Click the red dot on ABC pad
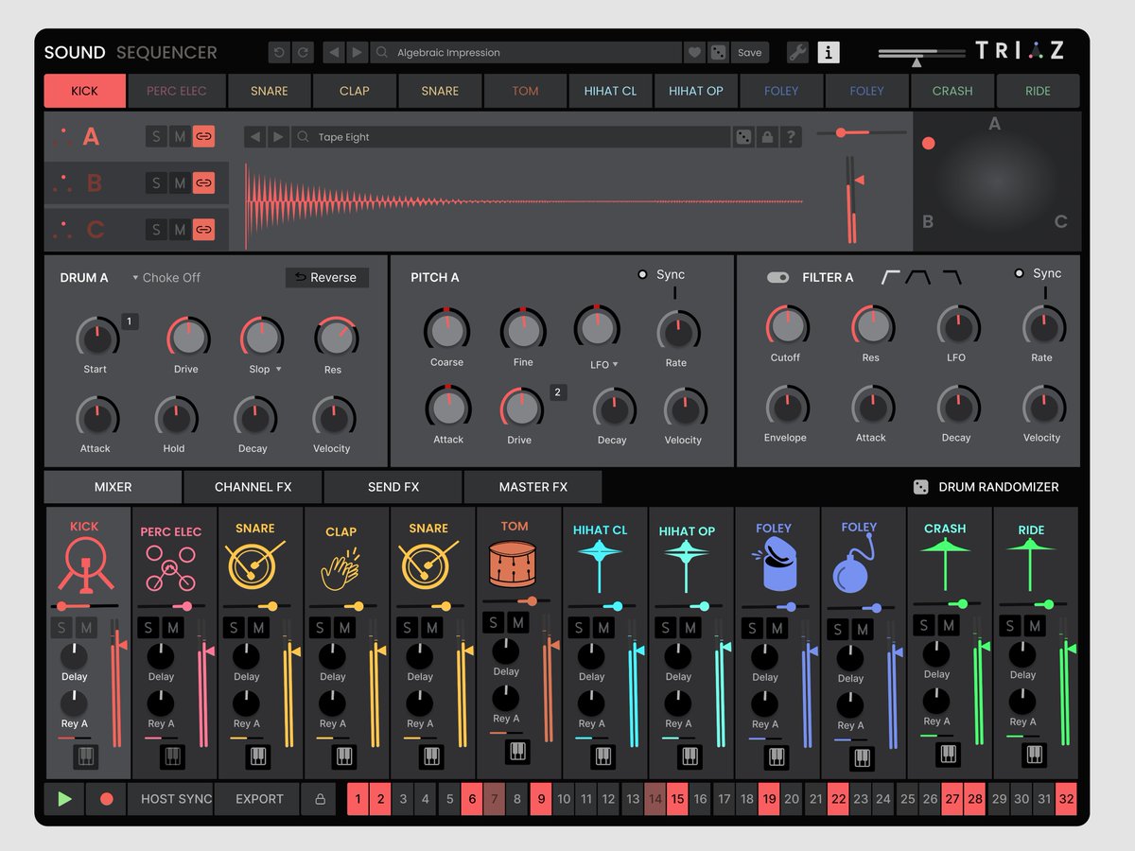This screenshot has width=1135, height=851. 929,143
